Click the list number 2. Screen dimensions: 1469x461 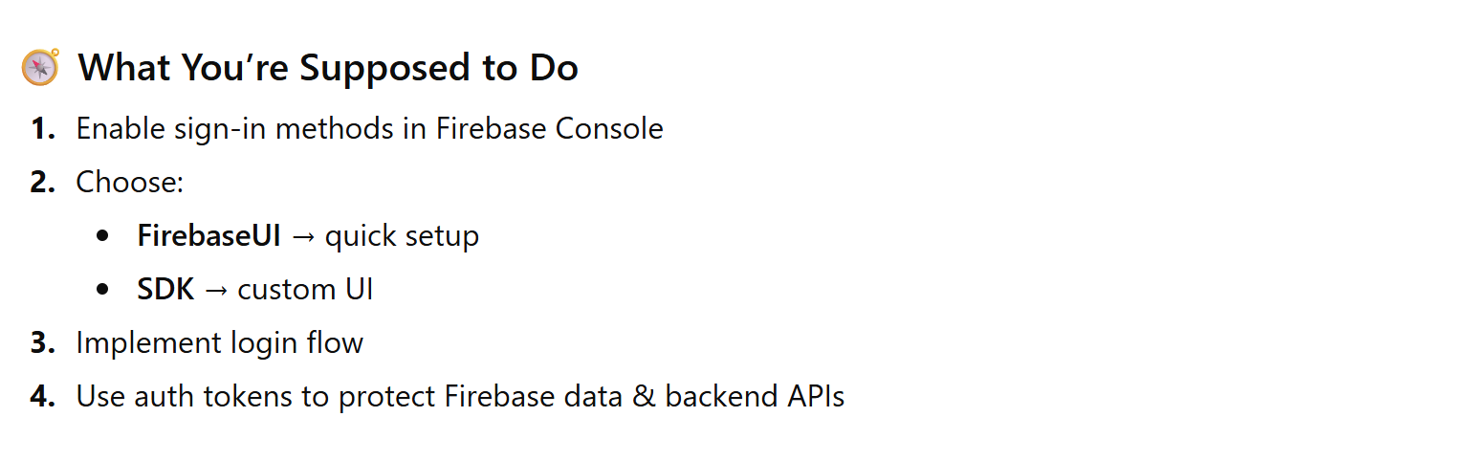pos(43,182)
